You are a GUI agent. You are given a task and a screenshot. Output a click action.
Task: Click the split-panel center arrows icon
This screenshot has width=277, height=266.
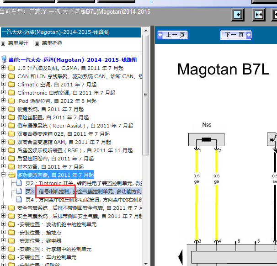[x=259, y=15]
